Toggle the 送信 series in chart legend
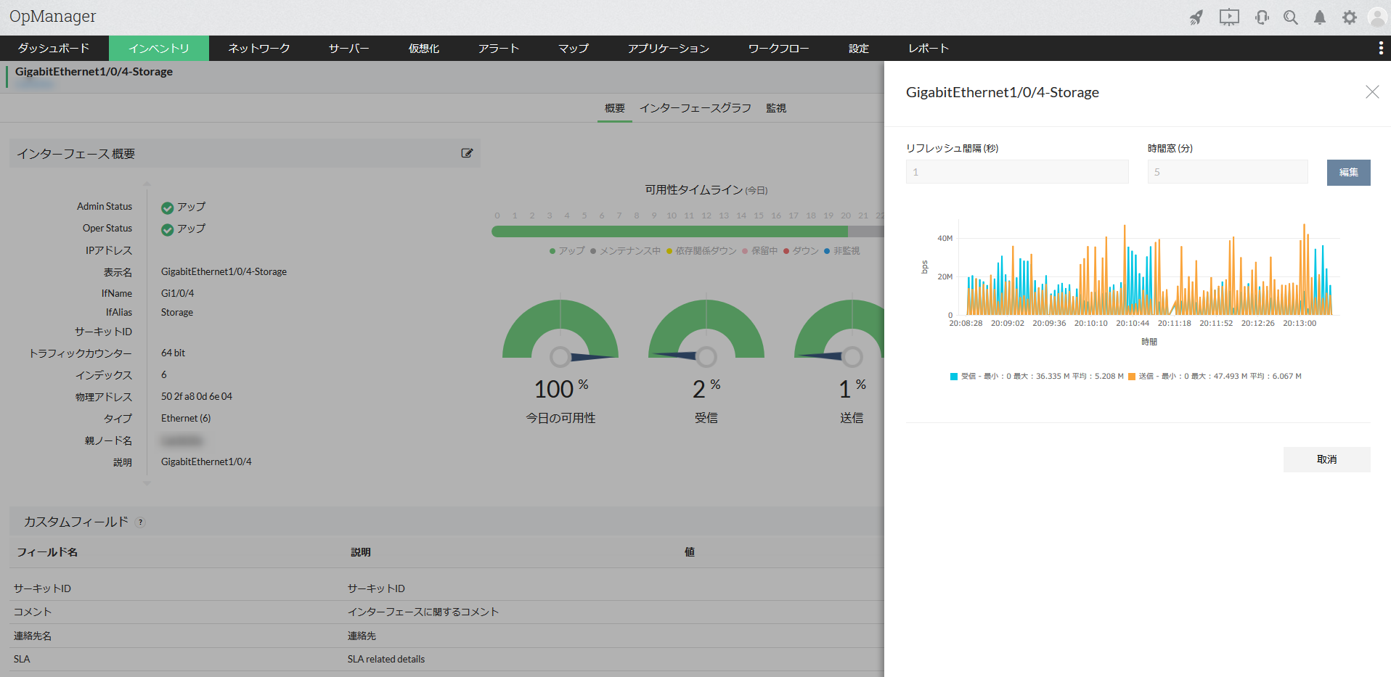The image size is (1391, 677). coord(1215,376)
